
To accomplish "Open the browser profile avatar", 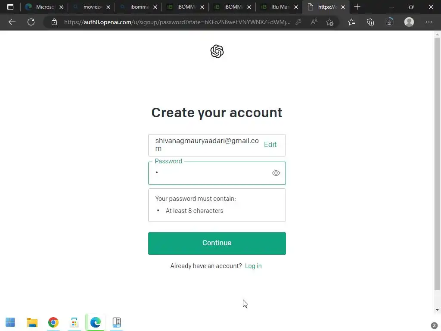I will tap(409, 22).
